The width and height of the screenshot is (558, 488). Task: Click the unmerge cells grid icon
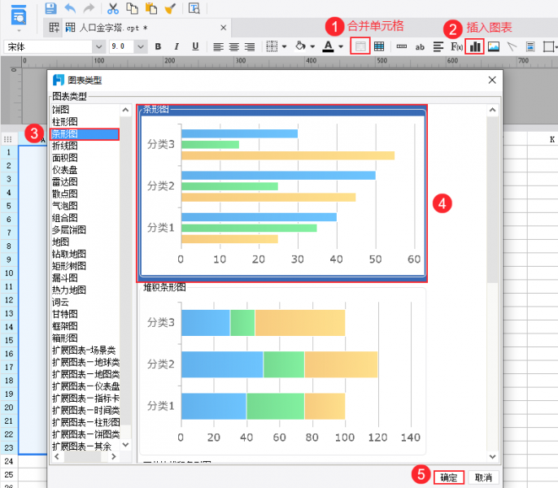pos(379,46)
